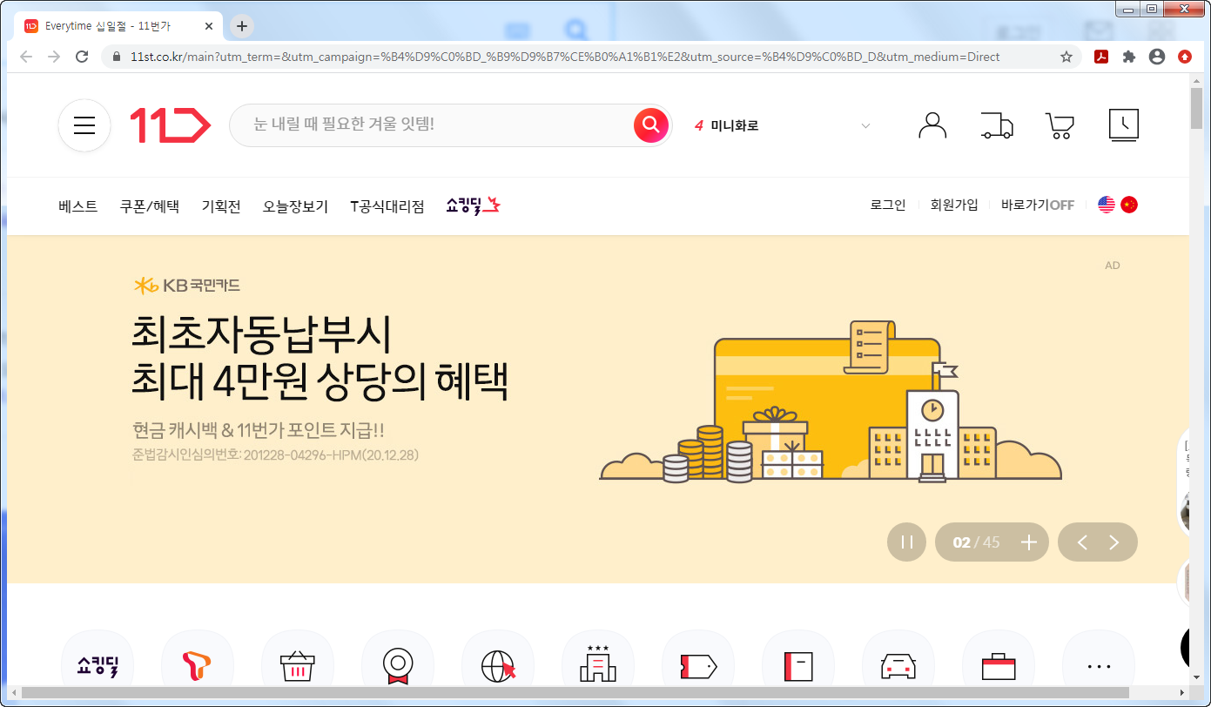Click the browser address bar URL
Image resolution: width=1211 pixels, height=707 pixels.
564,57
